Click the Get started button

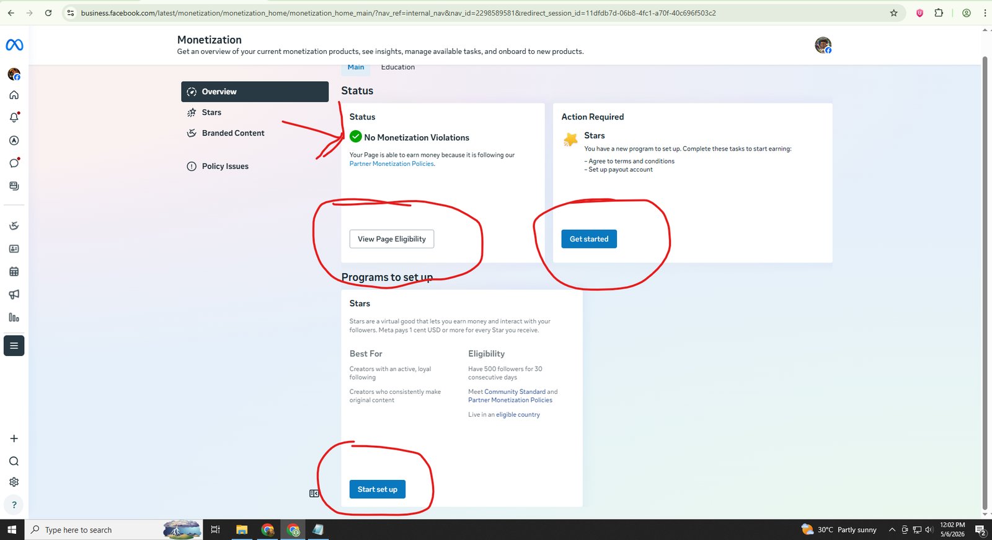click(x=589, y=239)
